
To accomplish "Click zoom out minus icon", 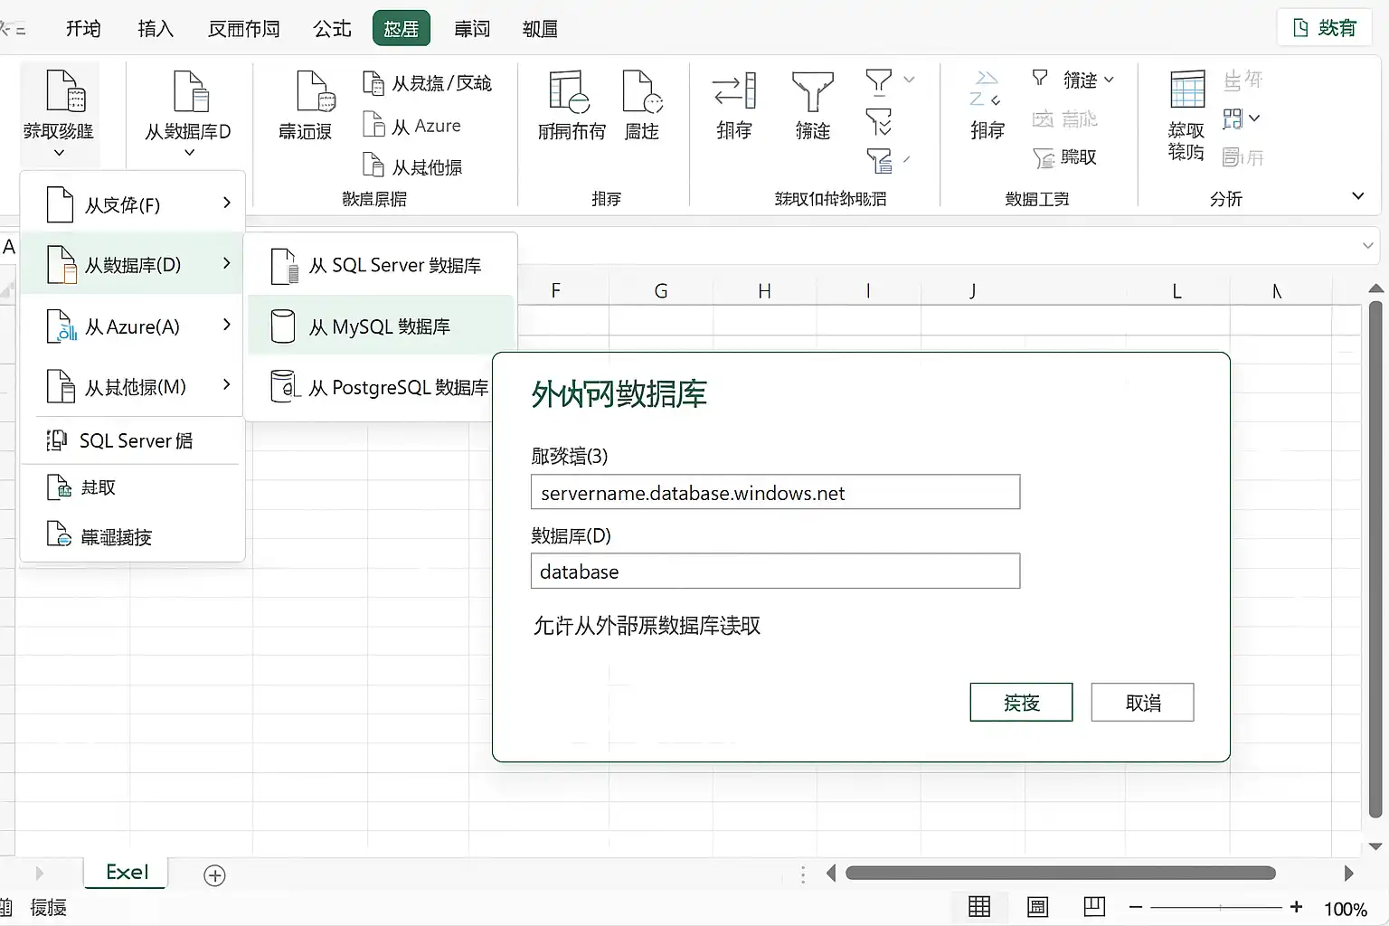I will (1136, 907).
